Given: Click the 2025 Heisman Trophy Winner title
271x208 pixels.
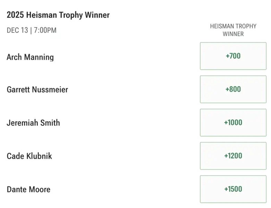Looking at the screenshot, I should 58,15.
